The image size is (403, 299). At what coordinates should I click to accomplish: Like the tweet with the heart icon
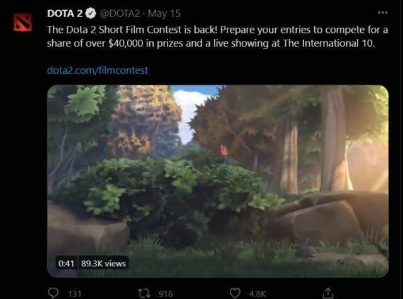235,293
